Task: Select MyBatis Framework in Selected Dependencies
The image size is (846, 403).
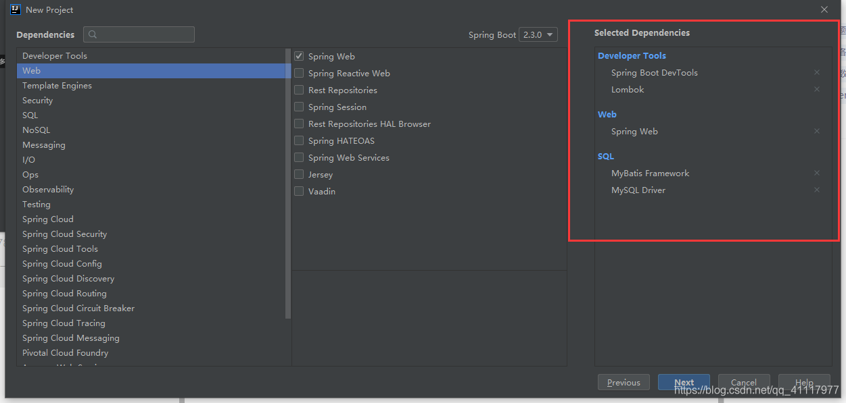Action: 650,173
